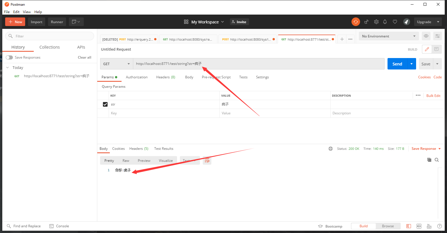Image resolution: width=447 pixels, height=233 pixels.
Task: Open the capture requests satellite icon
Action: [366, 22]
